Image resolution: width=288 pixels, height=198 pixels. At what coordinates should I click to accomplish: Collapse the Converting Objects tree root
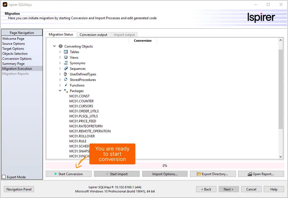(55, 46)
